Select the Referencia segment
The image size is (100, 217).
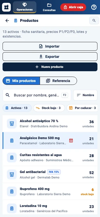pos(58,81)
